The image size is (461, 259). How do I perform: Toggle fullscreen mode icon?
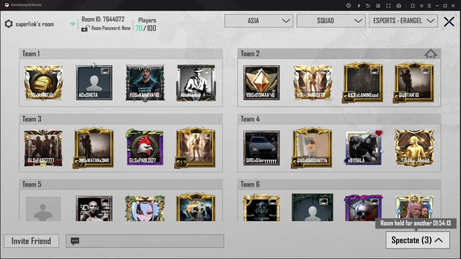coord(388,5)
